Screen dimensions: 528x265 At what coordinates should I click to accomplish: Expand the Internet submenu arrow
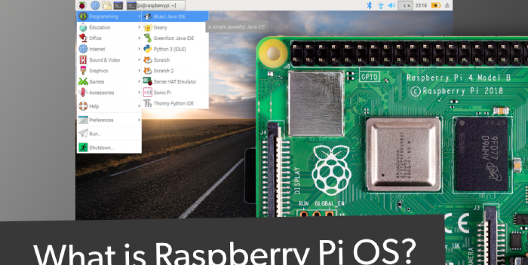(139, 49)
